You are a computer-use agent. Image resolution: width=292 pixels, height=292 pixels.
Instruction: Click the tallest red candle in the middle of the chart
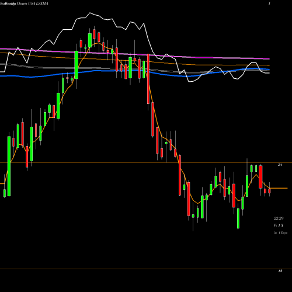[x=148, y=79]
